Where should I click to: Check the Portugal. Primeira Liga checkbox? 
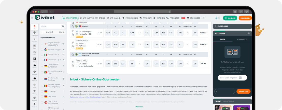(42, 72)
